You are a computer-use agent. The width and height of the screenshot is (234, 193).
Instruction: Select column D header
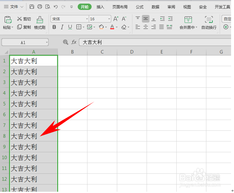pyautogui.click(x=132, y=52)
